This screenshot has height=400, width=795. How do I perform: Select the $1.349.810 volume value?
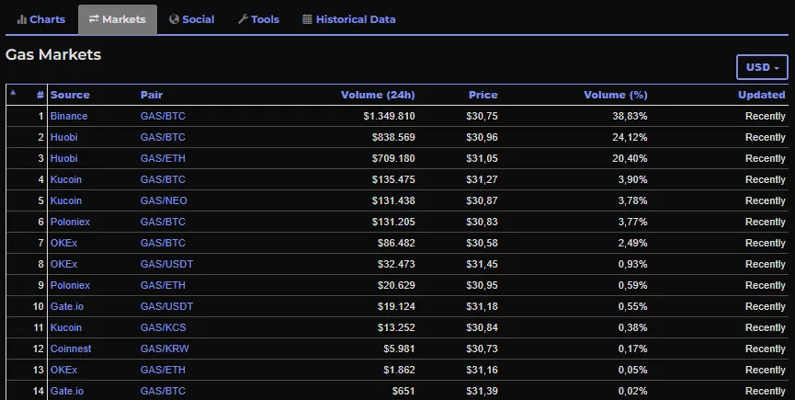click(389, 116)
